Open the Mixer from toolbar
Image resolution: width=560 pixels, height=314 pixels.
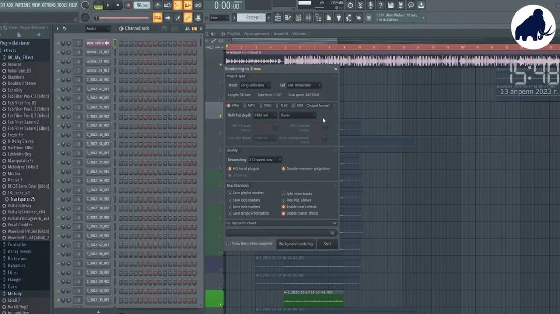(x=308, y=18)
